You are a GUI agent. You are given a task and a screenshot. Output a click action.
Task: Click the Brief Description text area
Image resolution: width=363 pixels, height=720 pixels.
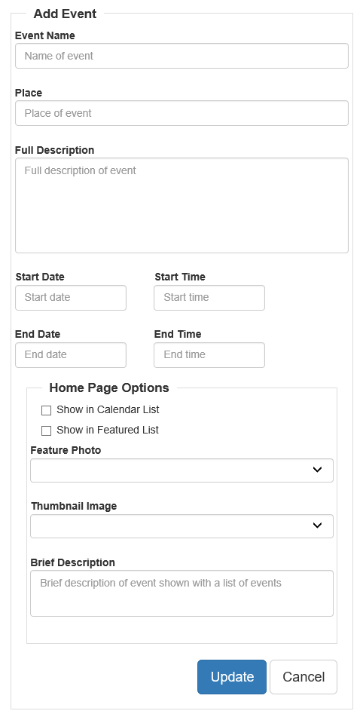pyautogui.click(x=181, y=593)
